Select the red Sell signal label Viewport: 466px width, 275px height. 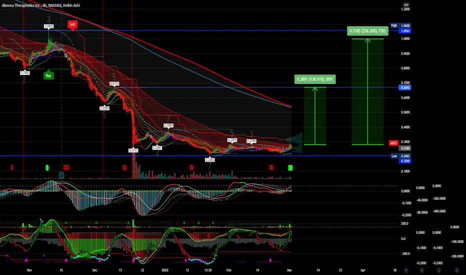[72, 24]
